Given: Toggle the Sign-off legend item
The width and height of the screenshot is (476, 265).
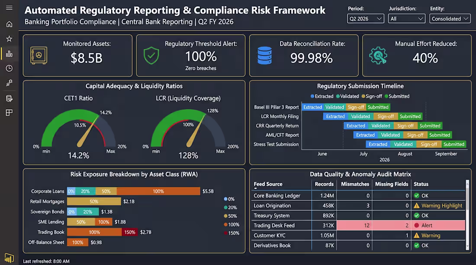Looking at the screenshot, I should [372, 96].
